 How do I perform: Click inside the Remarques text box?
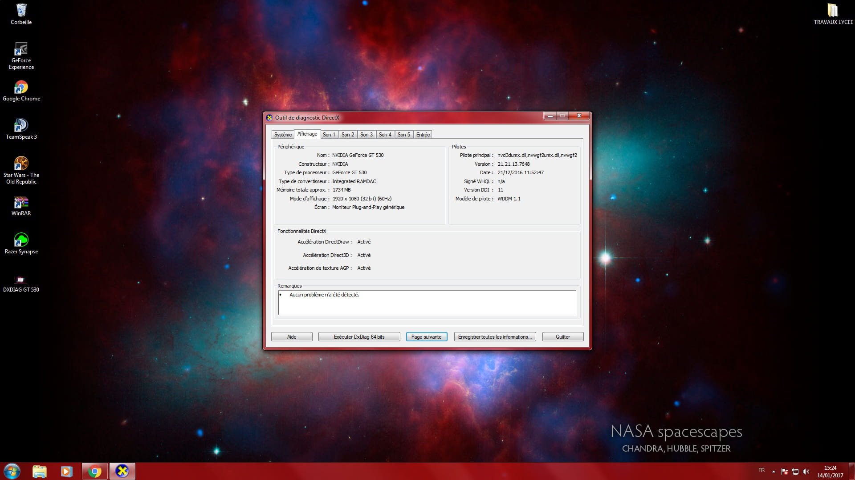pyautogui.click(x=427, y=303)
